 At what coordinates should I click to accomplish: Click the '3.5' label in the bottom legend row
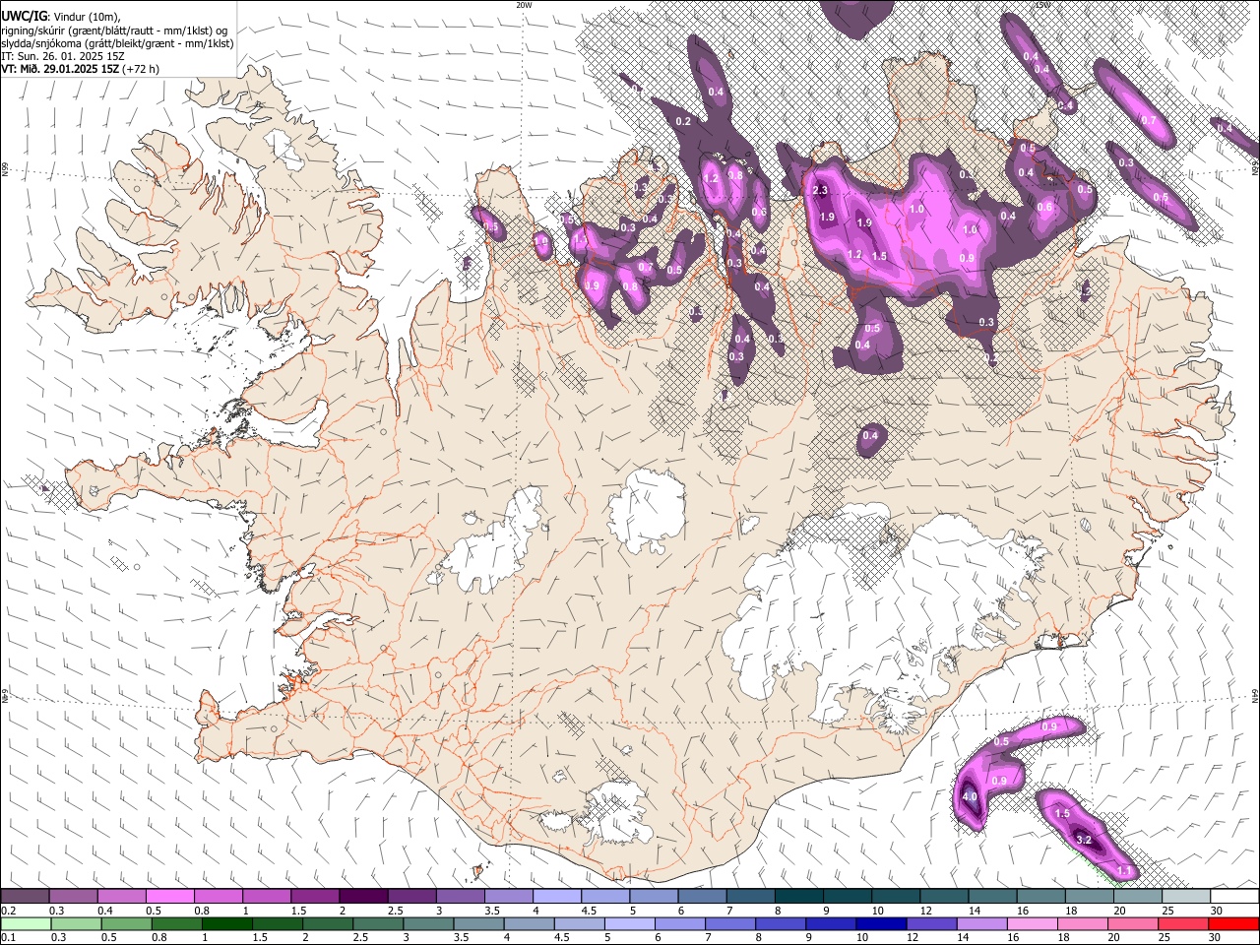tap(460, 937)
